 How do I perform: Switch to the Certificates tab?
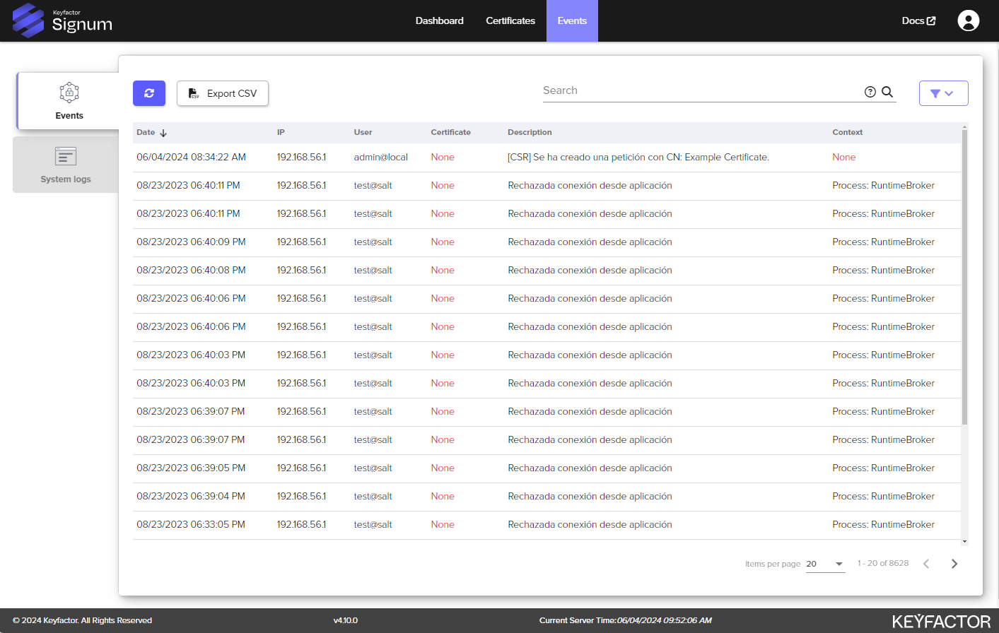(x=510, y=20)
